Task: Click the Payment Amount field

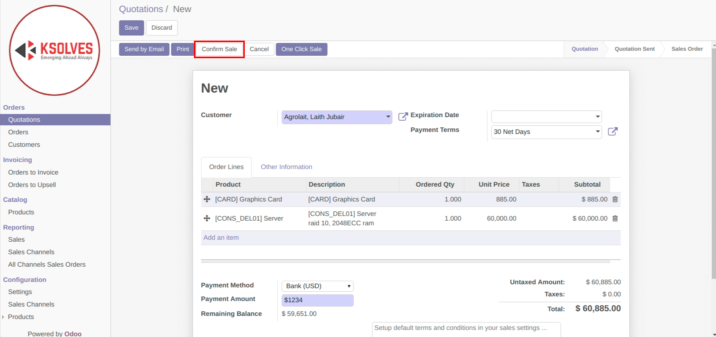Action: point(317,300)
